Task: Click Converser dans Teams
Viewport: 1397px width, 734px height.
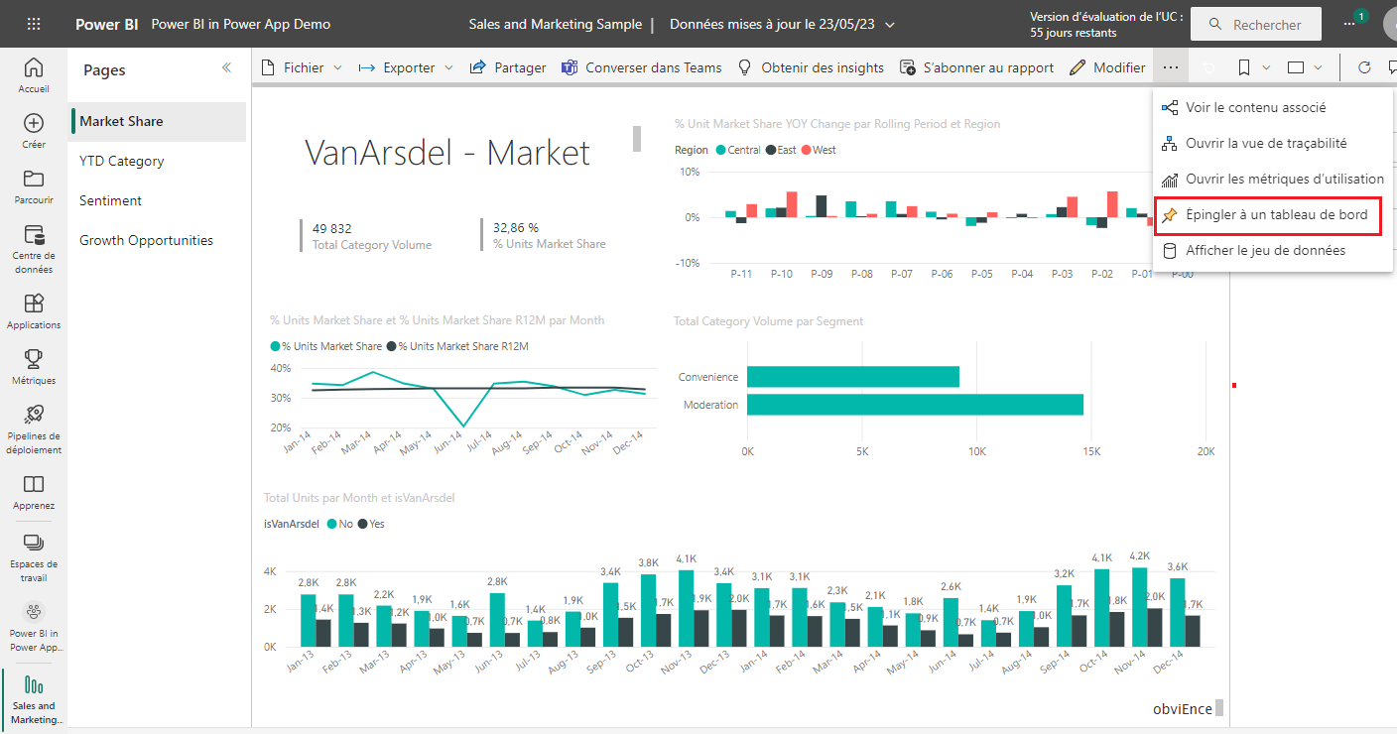Action: point(641,67)
